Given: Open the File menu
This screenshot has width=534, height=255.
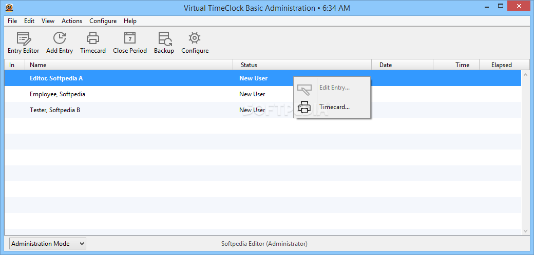Looking at the screenshot, I should (12, 21).
